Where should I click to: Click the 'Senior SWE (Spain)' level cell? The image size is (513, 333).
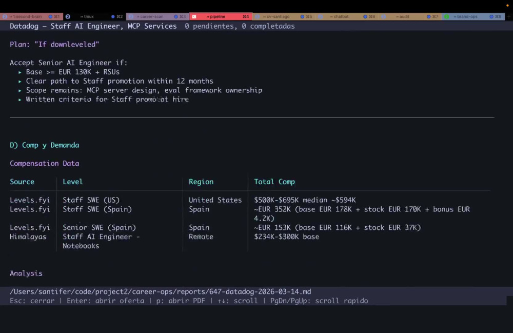[x=99, y=228]
